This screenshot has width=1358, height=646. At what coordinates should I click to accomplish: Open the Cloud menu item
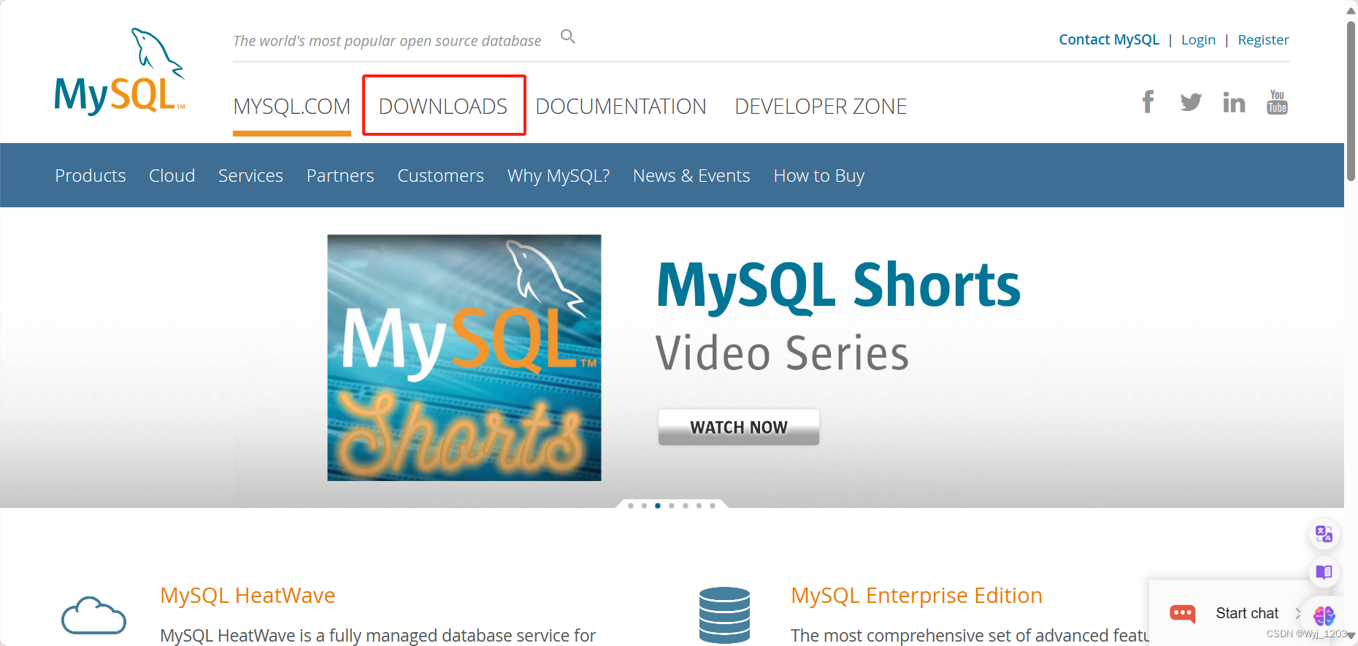(x=172, y=176)
